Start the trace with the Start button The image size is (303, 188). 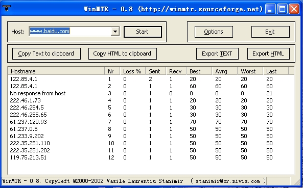point(143,32)
